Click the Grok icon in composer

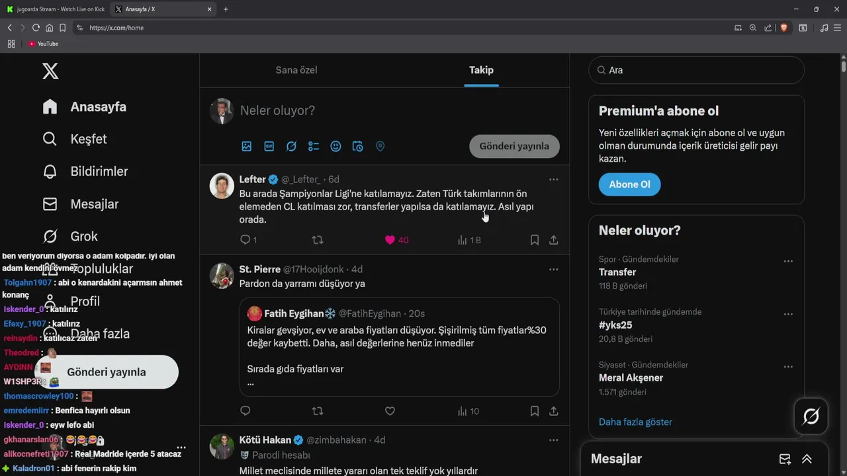[291, 146]
